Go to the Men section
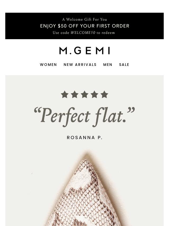Screen dimensions: 169x226 click(107, 65)
